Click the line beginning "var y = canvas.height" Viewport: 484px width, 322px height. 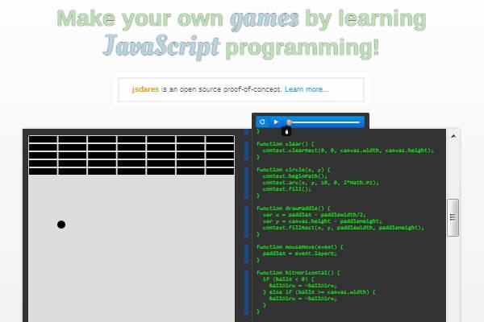(x=322, y=221)
